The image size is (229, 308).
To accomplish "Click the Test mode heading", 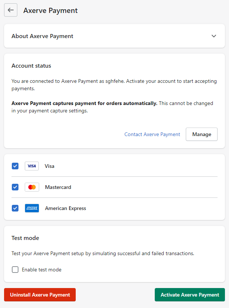I will 25,238.
